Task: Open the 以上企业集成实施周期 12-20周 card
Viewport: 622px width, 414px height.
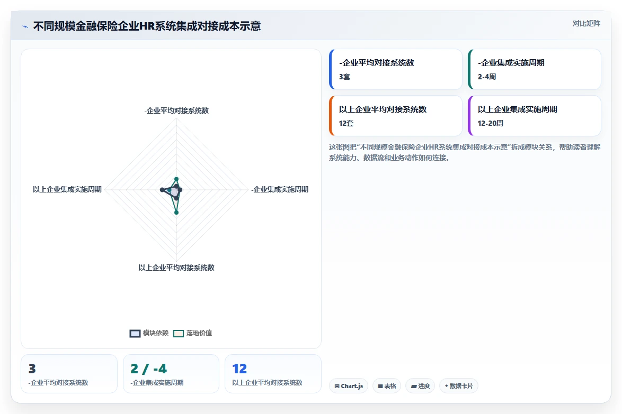Action: point(535,116)
